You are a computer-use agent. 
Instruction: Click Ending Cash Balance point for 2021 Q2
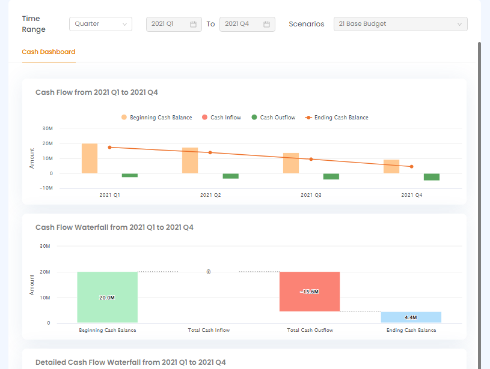click(210, 152)
